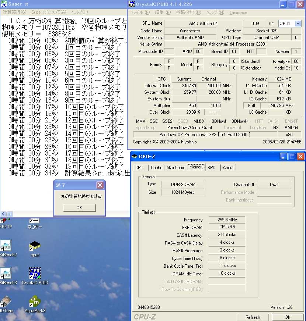The image size is (306, 321).
Task: Click the memory Size field 1024 MBytes
Action: 182,192
